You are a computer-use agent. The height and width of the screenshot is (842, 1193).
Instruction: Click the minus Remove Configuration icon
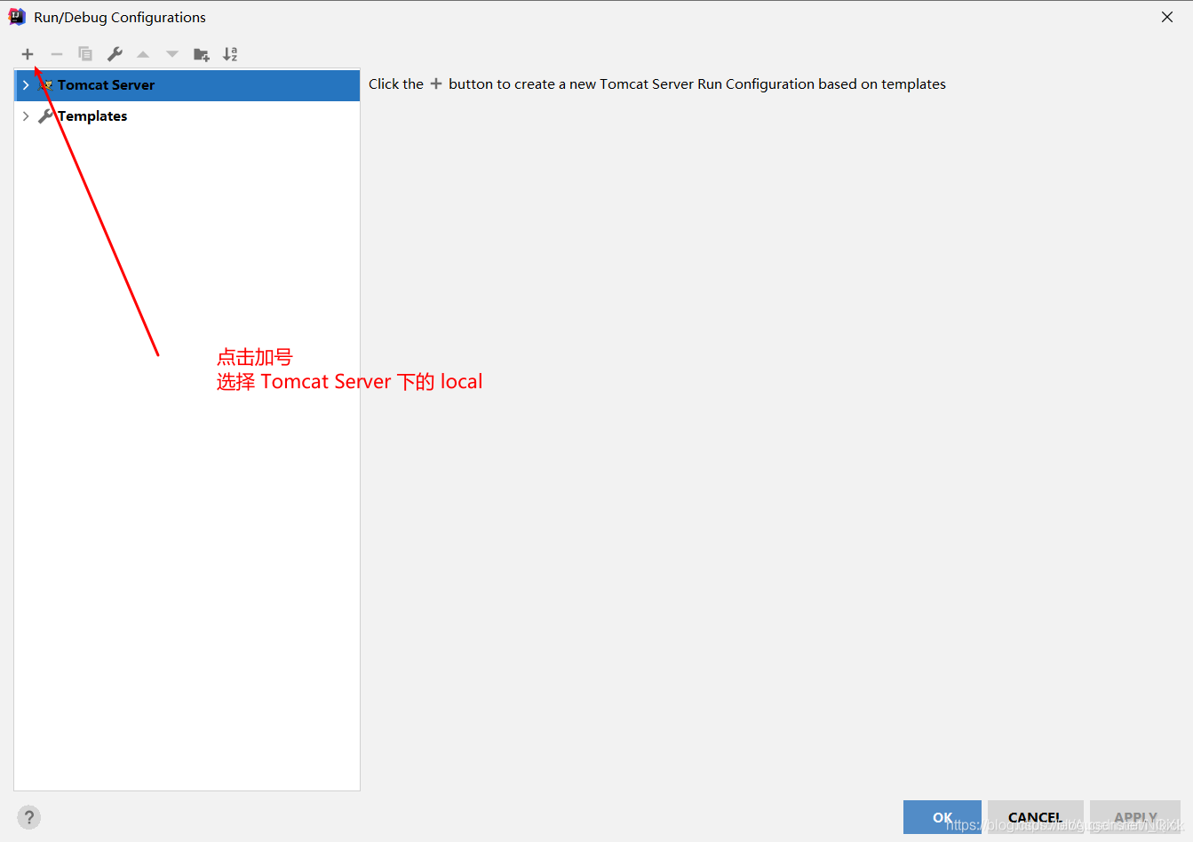pos(57,54)
